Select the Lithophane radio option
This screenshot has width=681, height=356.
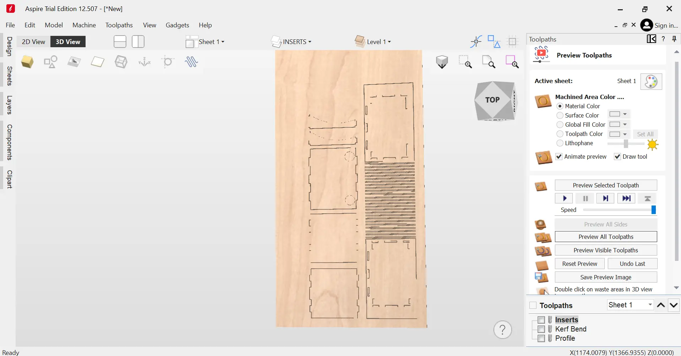click(x=560, y=143)
